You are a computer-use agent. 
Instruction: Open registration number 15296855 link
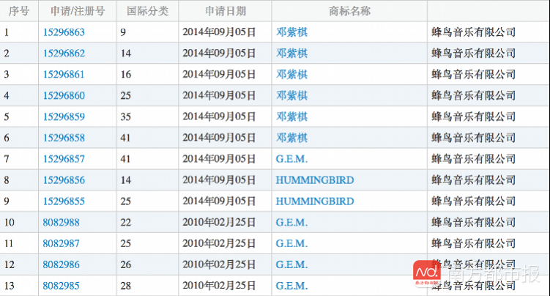point(64,201)
